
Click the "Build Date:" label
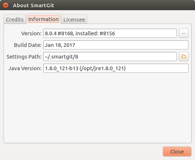coord(27,45)
